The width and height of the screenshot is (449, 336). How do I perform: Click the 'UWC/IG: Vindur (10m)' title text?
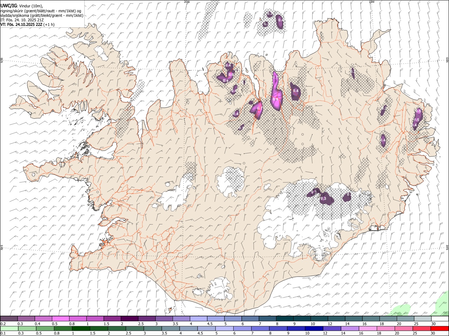coord(21,6)
